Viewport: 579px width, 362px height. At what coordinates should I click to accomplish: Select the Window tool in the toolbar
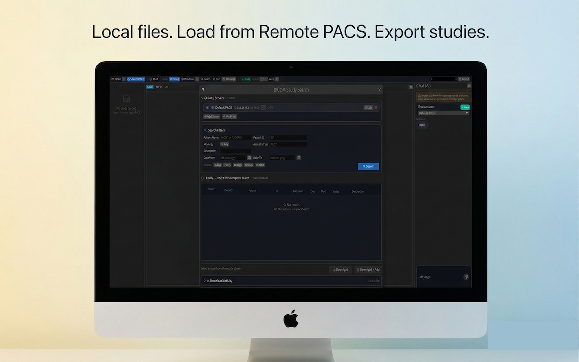[x=188, y=79]
